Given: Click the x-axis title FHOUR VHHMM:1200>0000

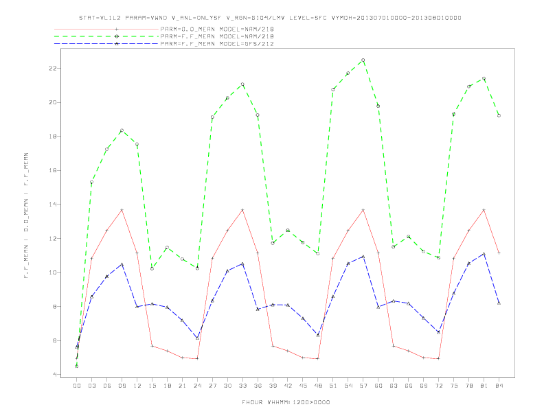Looking at the screenshot, I should [x=286, y=402].
